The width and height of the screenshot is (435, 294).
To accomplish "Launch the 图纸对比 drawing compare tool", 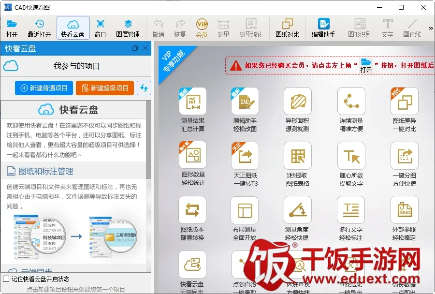I will (287, 28).
